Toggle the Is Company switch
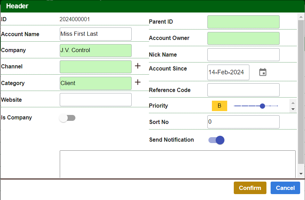 coord(67,118)
